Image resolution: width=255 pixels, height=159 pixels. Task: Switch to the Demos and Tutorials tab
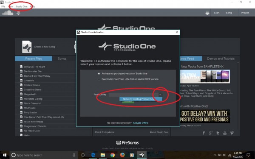[x=221, y=59]
